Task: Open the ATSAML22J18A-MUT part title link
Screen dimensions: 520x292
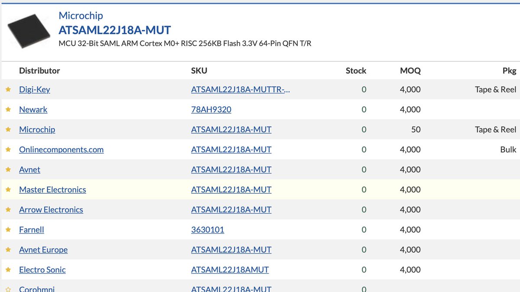Action: click(115, 30)
